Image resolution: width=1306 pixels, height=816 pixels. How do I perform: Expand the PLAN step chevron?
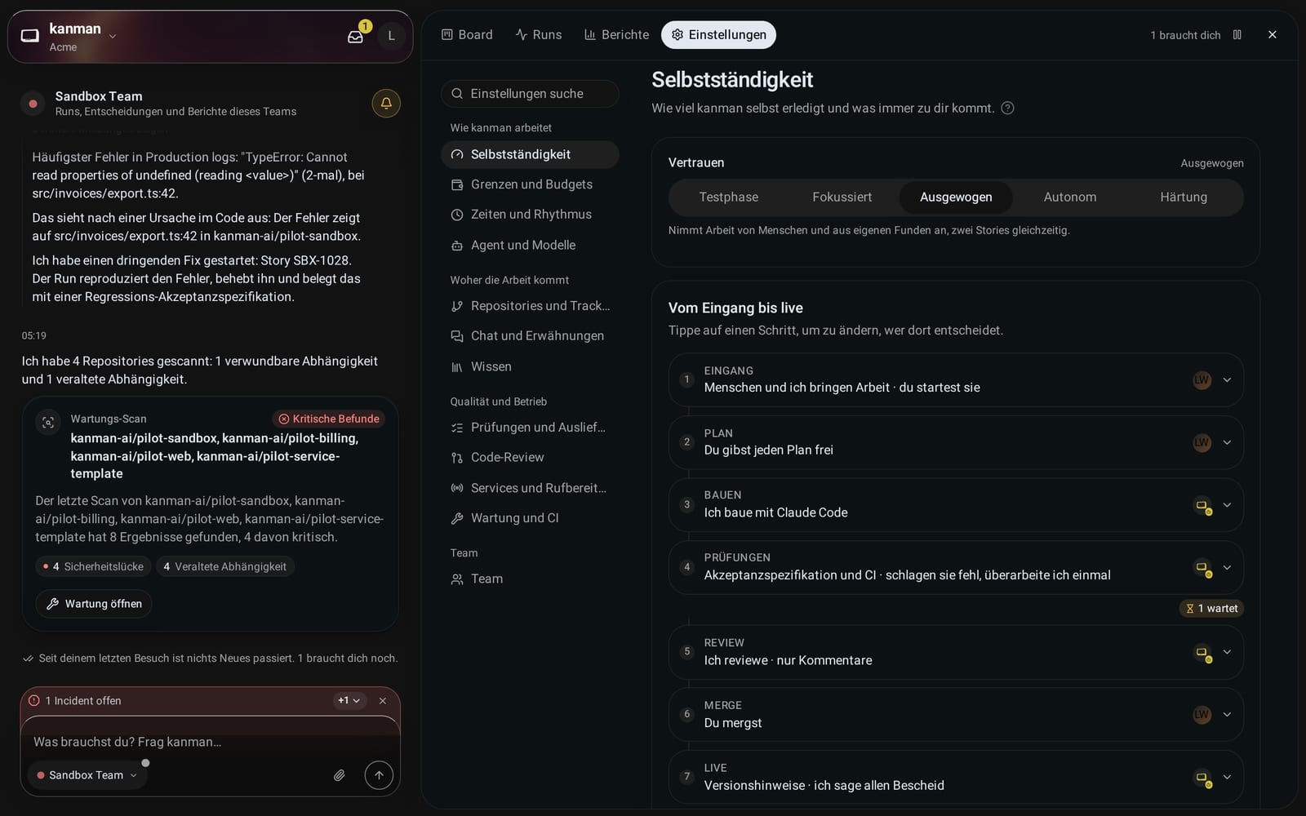coord(1227,443)
